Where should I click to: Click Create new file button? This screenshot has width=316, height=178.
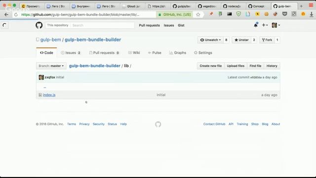(x=211, y=66)
